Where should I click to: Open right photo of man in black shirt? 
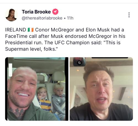click(101, 89)
